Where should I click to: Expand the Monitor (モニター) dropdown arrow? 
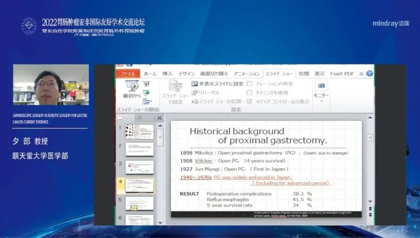(321, 101)
